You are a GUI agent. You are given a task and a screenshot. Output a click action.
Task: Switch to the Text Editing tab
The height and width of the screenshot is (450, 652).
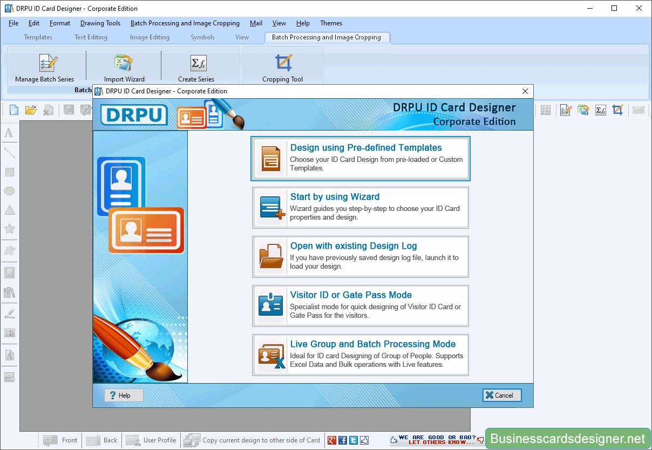click(x=91, y=37)
